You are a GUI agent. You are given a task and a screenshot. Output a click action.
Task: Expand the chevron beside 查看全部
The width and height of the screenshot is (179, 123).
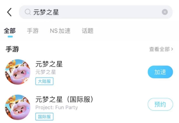pyautogui.click(x=172, y=49)
